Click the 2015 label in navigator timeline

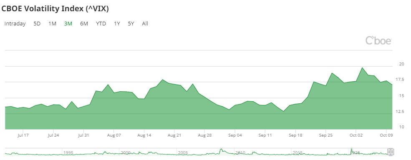point(298,152)
